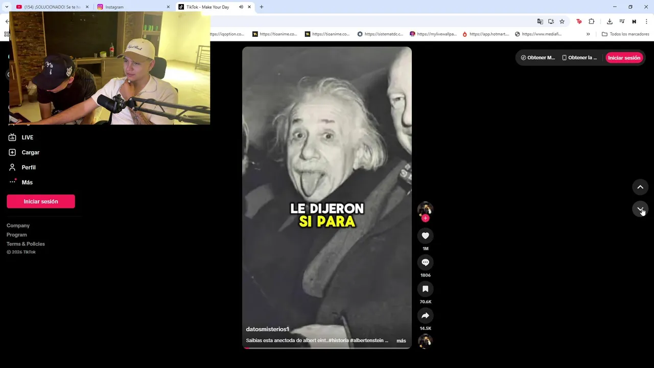The height and width of the screenshot is (368, 654).
Task: Click the Google Translate page icon
Action: (x=540, y=21)
